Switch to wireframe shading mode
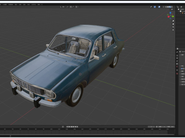 [x=166, y=7]
